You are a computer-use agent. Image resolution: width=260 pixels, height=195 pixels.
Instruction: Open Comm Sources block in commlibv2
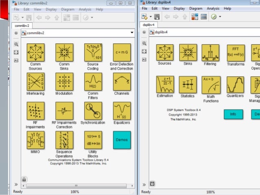(x=35, y=53)
